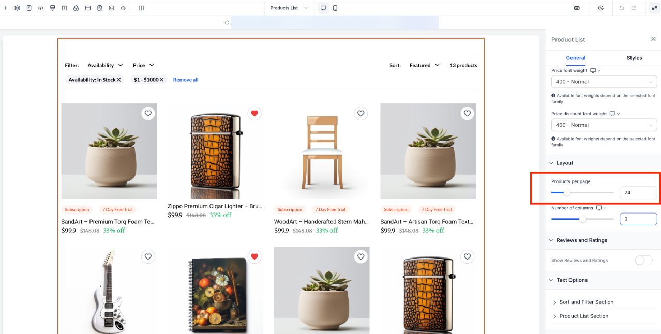
Task: Click the redo arrow
Action: 634,8
